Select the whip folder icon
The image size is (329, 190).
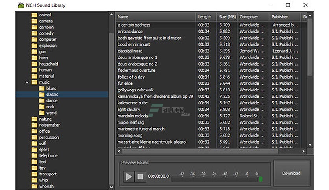[34, 180]
